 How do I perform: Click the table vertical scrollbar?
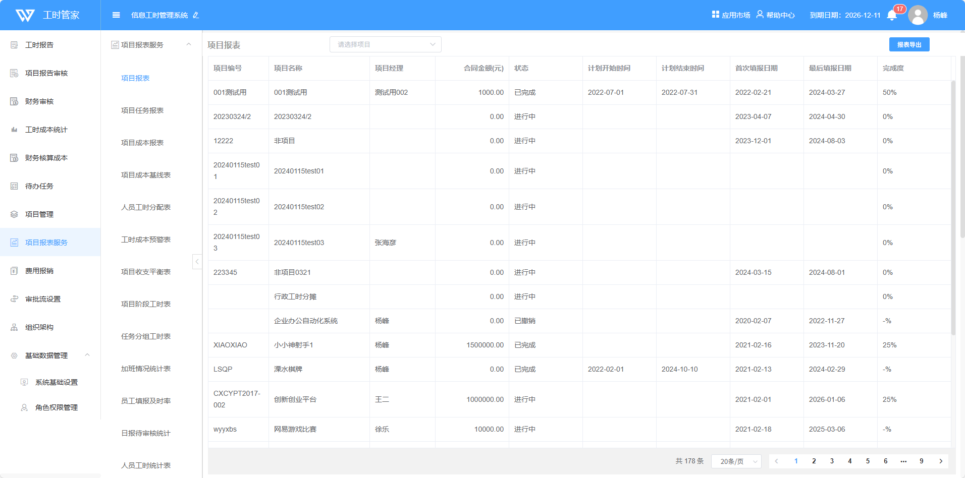tap(953, 207)
